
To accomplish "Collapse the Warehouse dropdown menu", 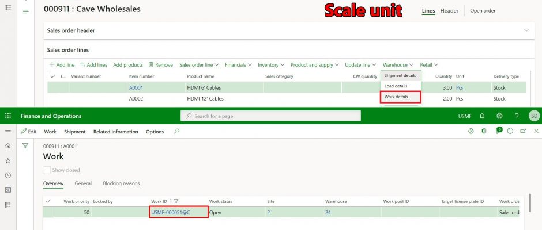I will click(x=398, y=64).
